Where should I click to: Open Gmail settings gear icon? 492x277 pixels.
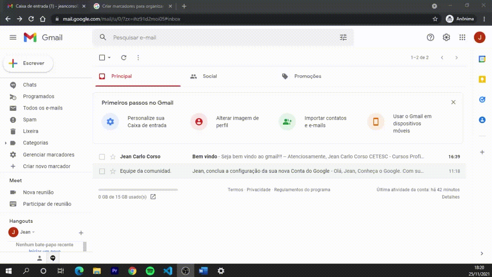tap(446, 37)
